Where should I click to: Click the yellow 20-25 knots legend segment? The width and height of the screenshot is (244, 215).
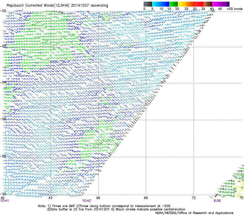coord(182,4)
